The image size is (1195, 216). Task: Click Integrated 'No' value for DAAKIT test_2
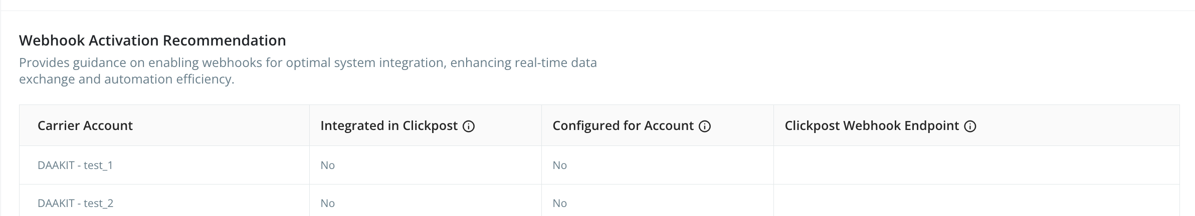click(328, 203)
